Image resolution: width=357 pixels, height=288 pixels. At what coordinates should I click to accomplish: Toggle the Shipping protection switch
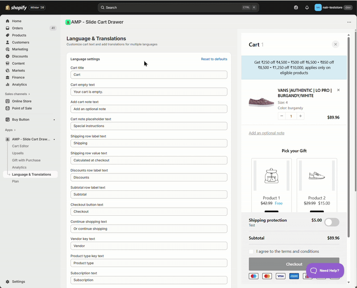point(332,222)
